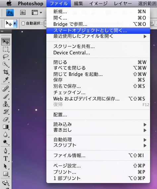Select the Crop tool

(x=6, y=72)
